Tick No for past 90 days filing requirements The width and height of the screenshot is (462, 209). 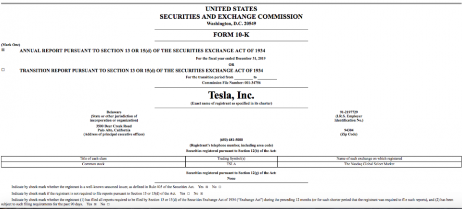pyautogui.click(x=108, y=204)
